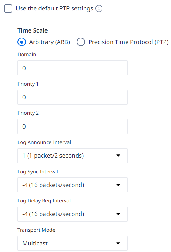Focus the Domain input field
Image resolution: width=171 pixels, height=252 pixels.
tap(72, 68)
